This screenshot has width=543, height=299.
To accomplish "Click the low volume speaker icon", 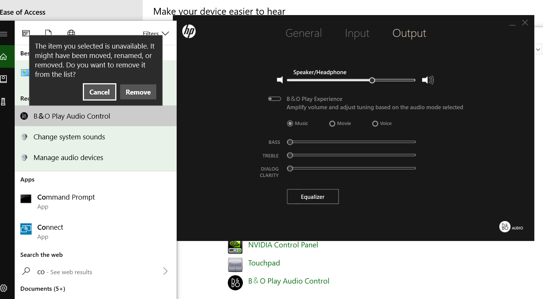I will pyautogui.click(x=280, y=80).
